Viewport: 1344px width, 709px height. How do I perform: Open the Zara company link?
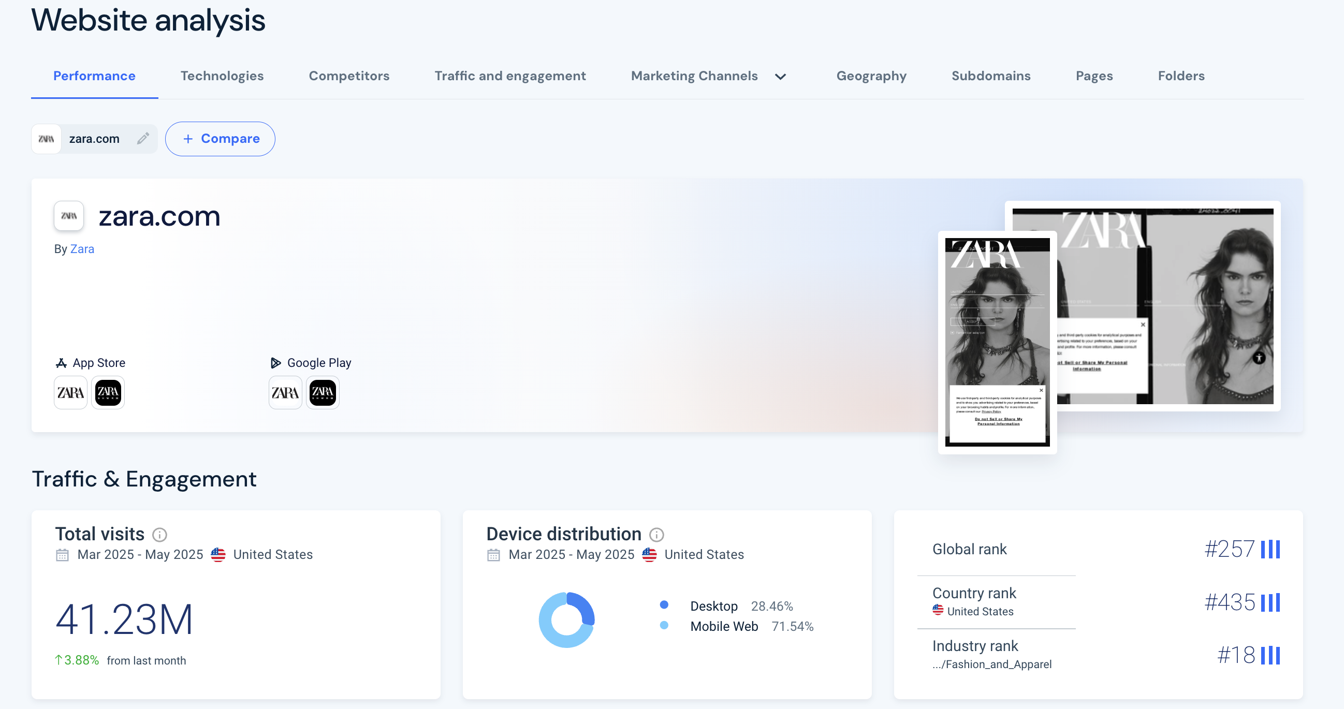tap(82, 249)
